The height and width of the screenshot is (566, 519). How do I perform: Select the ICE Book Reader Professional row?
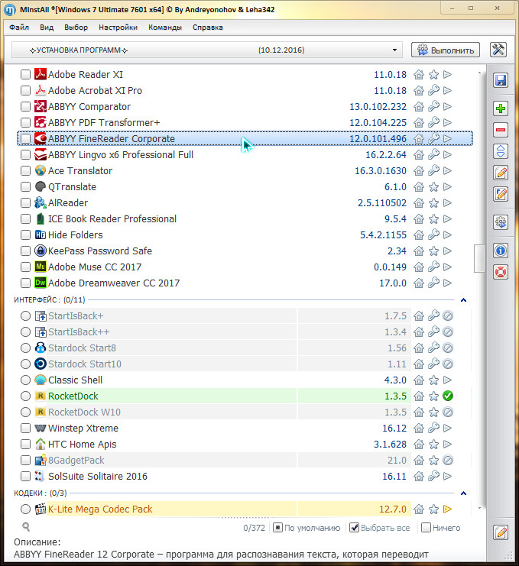tap(245, 219)
